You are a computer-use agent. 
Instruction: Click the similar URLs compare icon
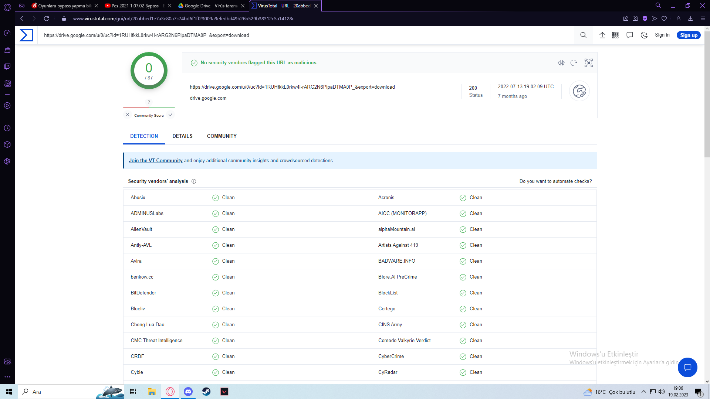point(561,63)
